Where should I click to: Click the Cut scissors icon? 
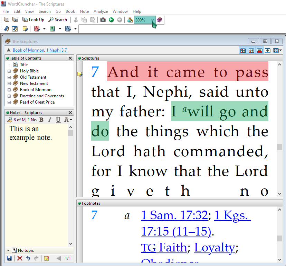pos(76,20)
